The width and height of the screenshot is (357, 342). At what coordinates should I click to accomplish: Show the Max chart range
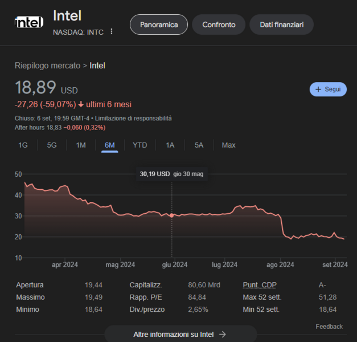point(228,145)
